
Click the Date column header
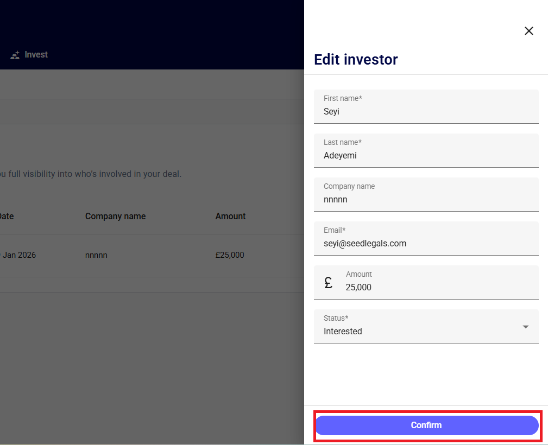tap(7, 216)
